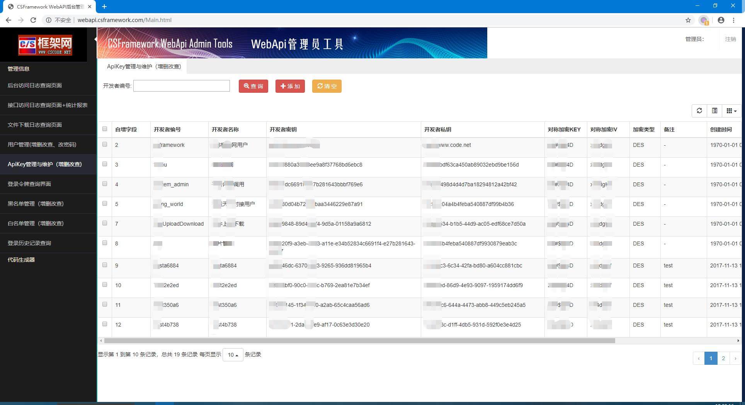Click the orange 清空 button
Viewport: 745px width, 405px height.
point(327,86)
